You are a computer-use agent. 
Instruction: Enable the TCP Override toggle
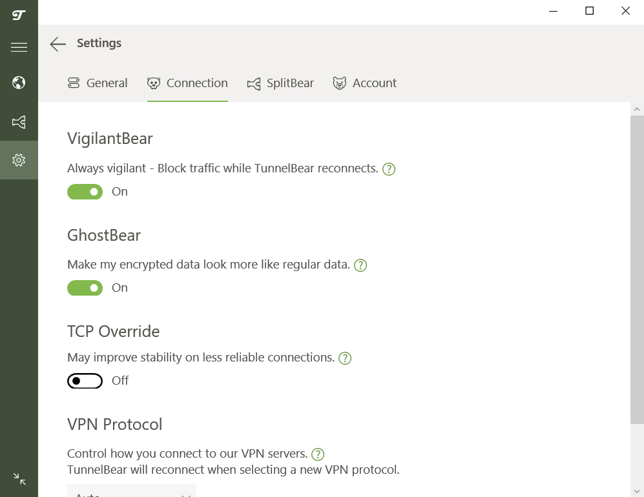(85, 381)
